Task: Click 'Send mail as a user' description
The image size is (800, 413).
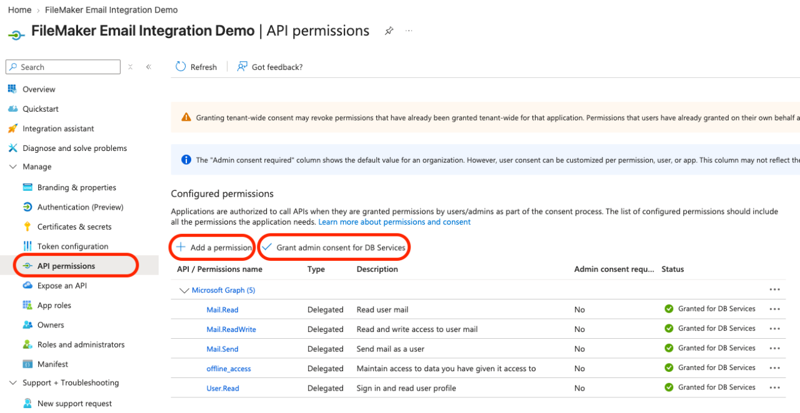Action: pos(391,349)
